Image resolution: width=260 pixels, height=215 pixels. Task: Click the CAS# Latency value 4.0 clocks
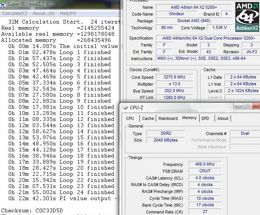pos(205,178)
